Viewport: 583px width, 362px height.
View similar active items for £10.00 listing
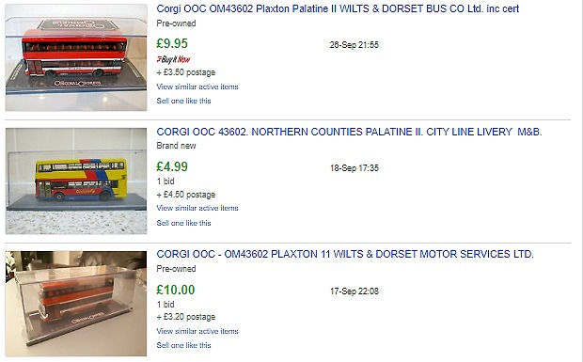tap(197, 331)
